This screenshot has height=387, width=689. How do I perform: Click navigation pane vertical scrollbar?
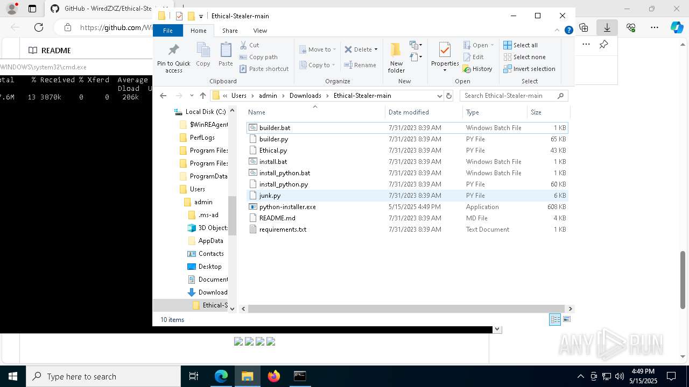click(x=232, y=215)
